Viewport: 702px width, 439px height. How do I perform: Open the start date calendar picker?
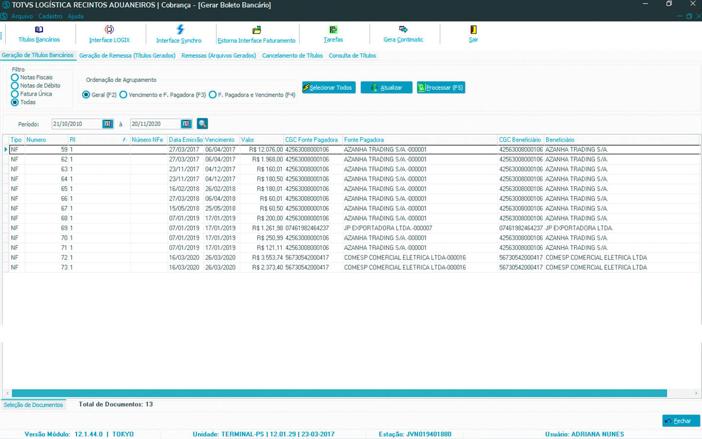point(108,124)
